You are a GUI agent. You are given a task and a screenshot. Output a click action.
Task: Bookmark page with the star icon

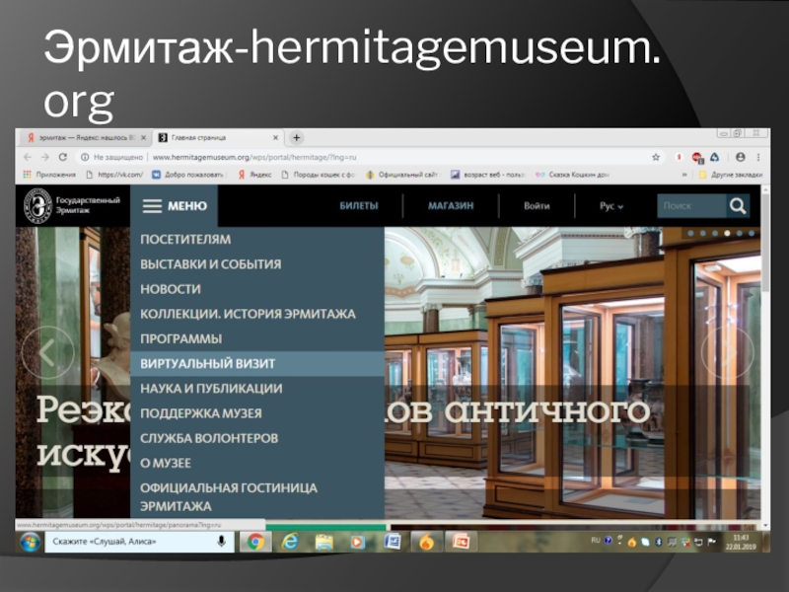(656, 157)
